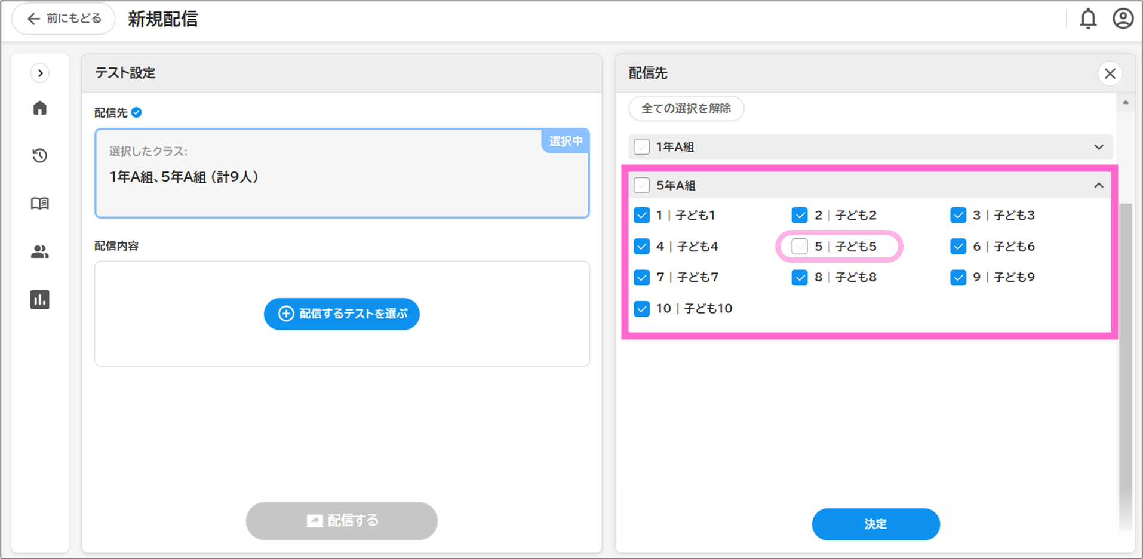Toggle the 5年A組 class checkbox

pyautogui.click(x=641, y=185)
